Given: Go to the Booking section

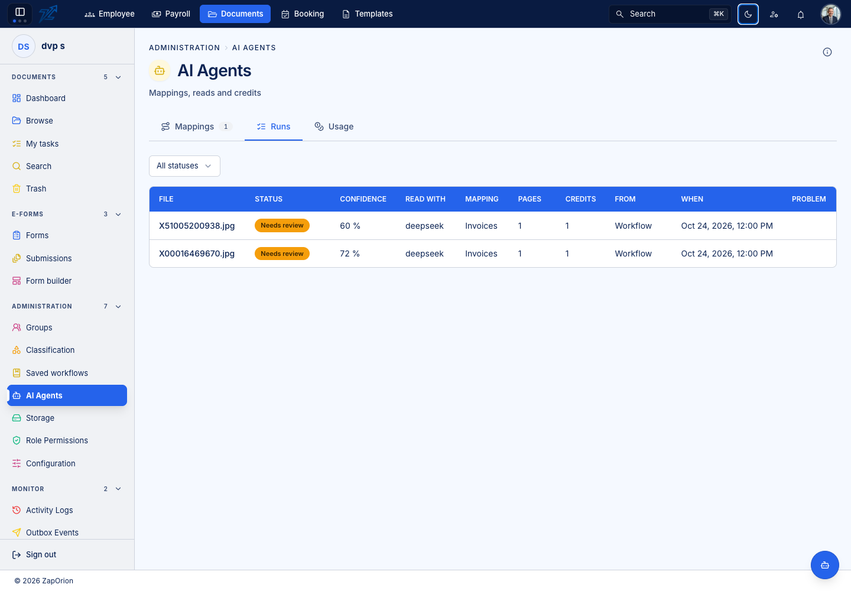Looking at the screenshot, I should pyautogui.click(x=303, y=14).
